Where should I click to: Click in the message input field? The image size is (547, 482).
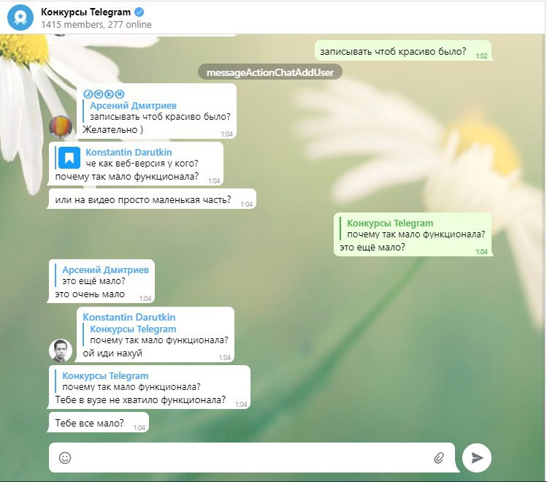click(x=252, y=458)
